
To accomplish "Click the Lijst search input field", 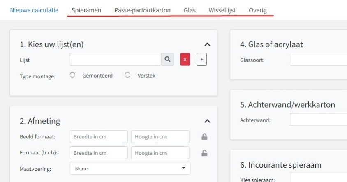I will click(x=116, y=59).
